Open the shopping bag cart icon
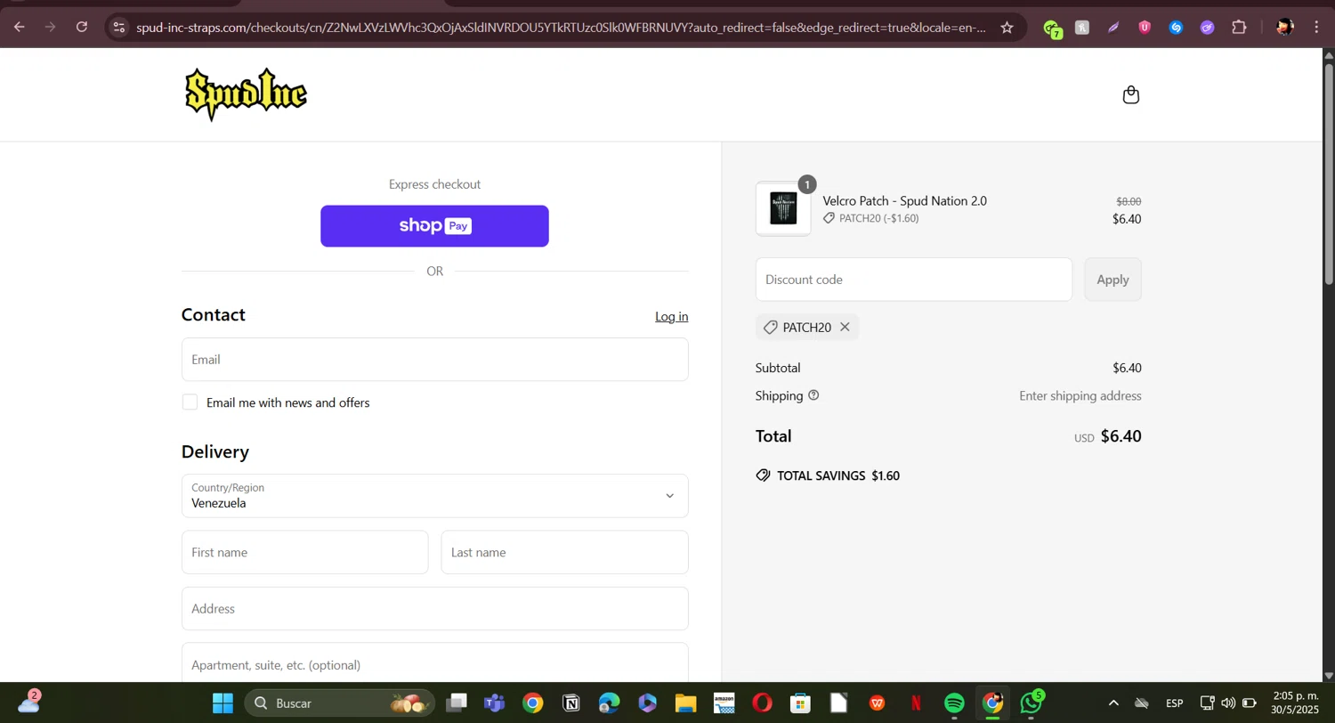The width and height of the screenshot is (1335, 723). click(1130, 94)
